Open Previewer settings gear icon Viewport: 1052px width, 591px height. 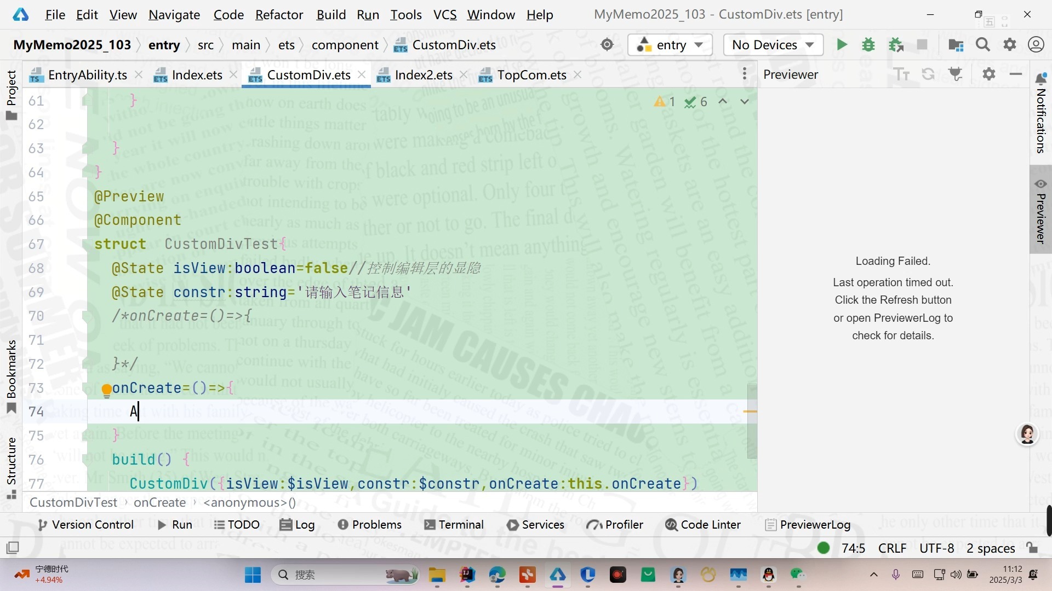pyautogui.click(x=988, y=74)
